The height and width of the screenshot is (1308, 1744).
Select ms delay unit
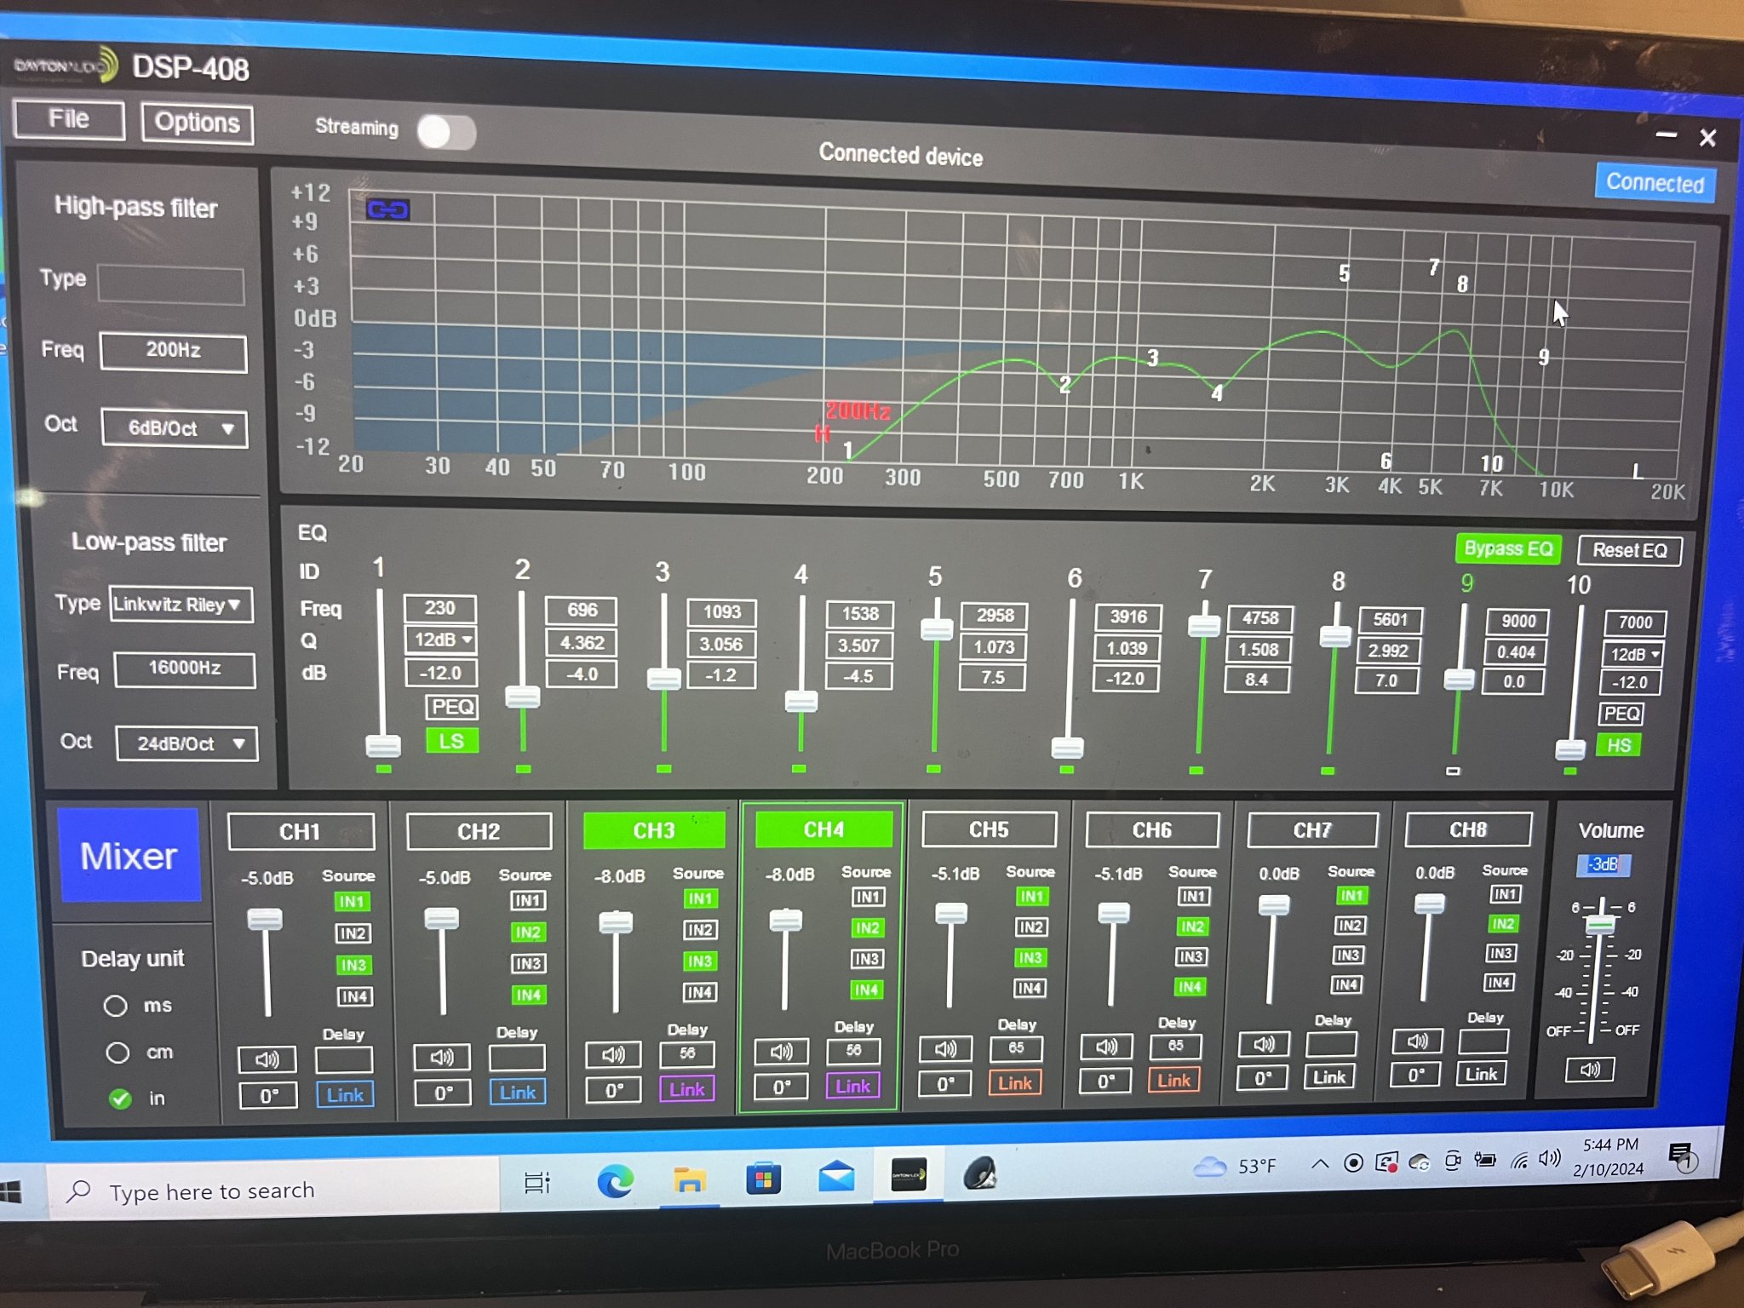tap(116, 1006)
